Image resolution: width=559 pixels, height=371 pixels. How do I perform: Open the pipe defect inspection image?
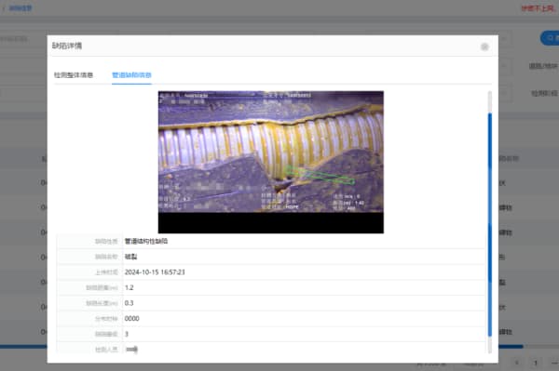coord(271,162)
